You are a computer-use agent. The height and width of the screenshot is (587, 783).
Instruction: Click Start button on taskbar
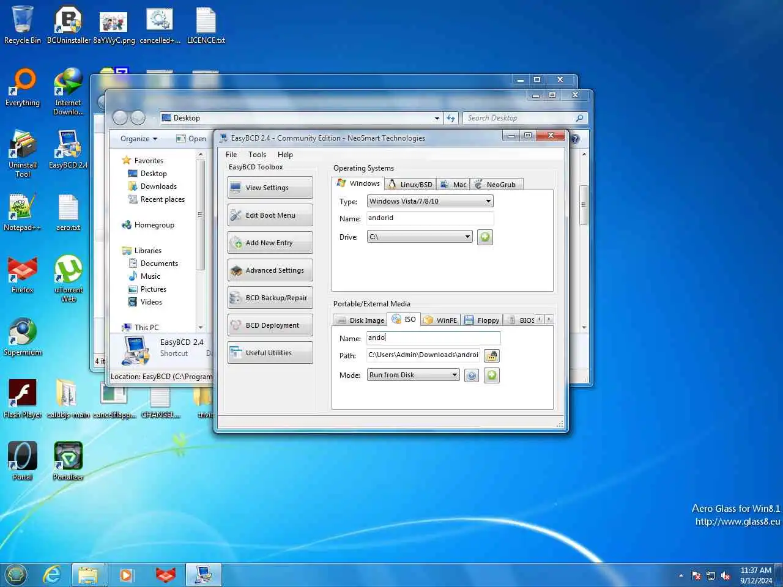point(17,575)
